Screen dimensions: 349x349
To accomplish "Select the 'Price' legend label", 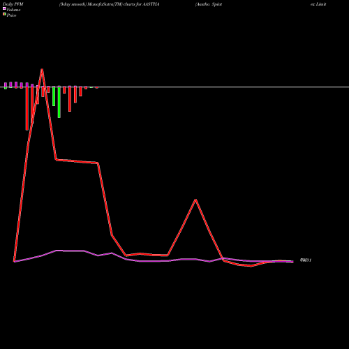I will point(11,15).
